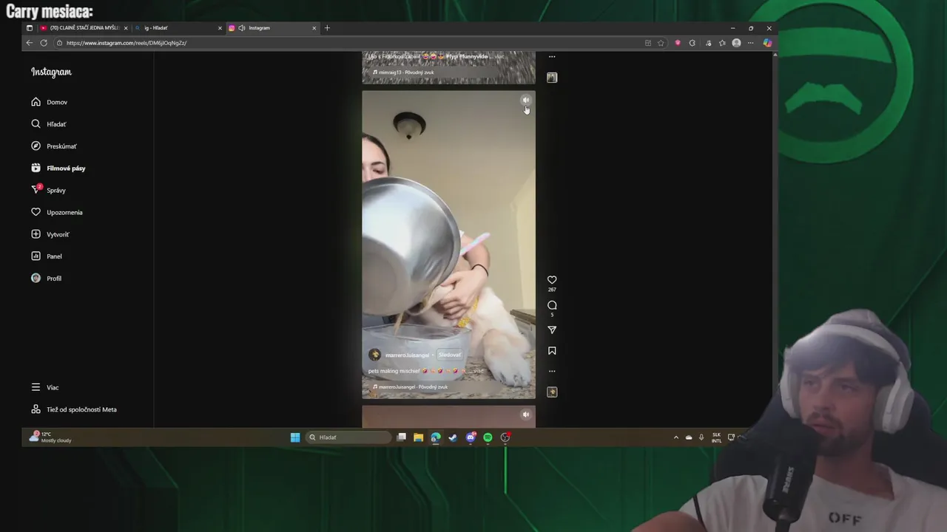Open Správy messages inbox

point(48,190)
